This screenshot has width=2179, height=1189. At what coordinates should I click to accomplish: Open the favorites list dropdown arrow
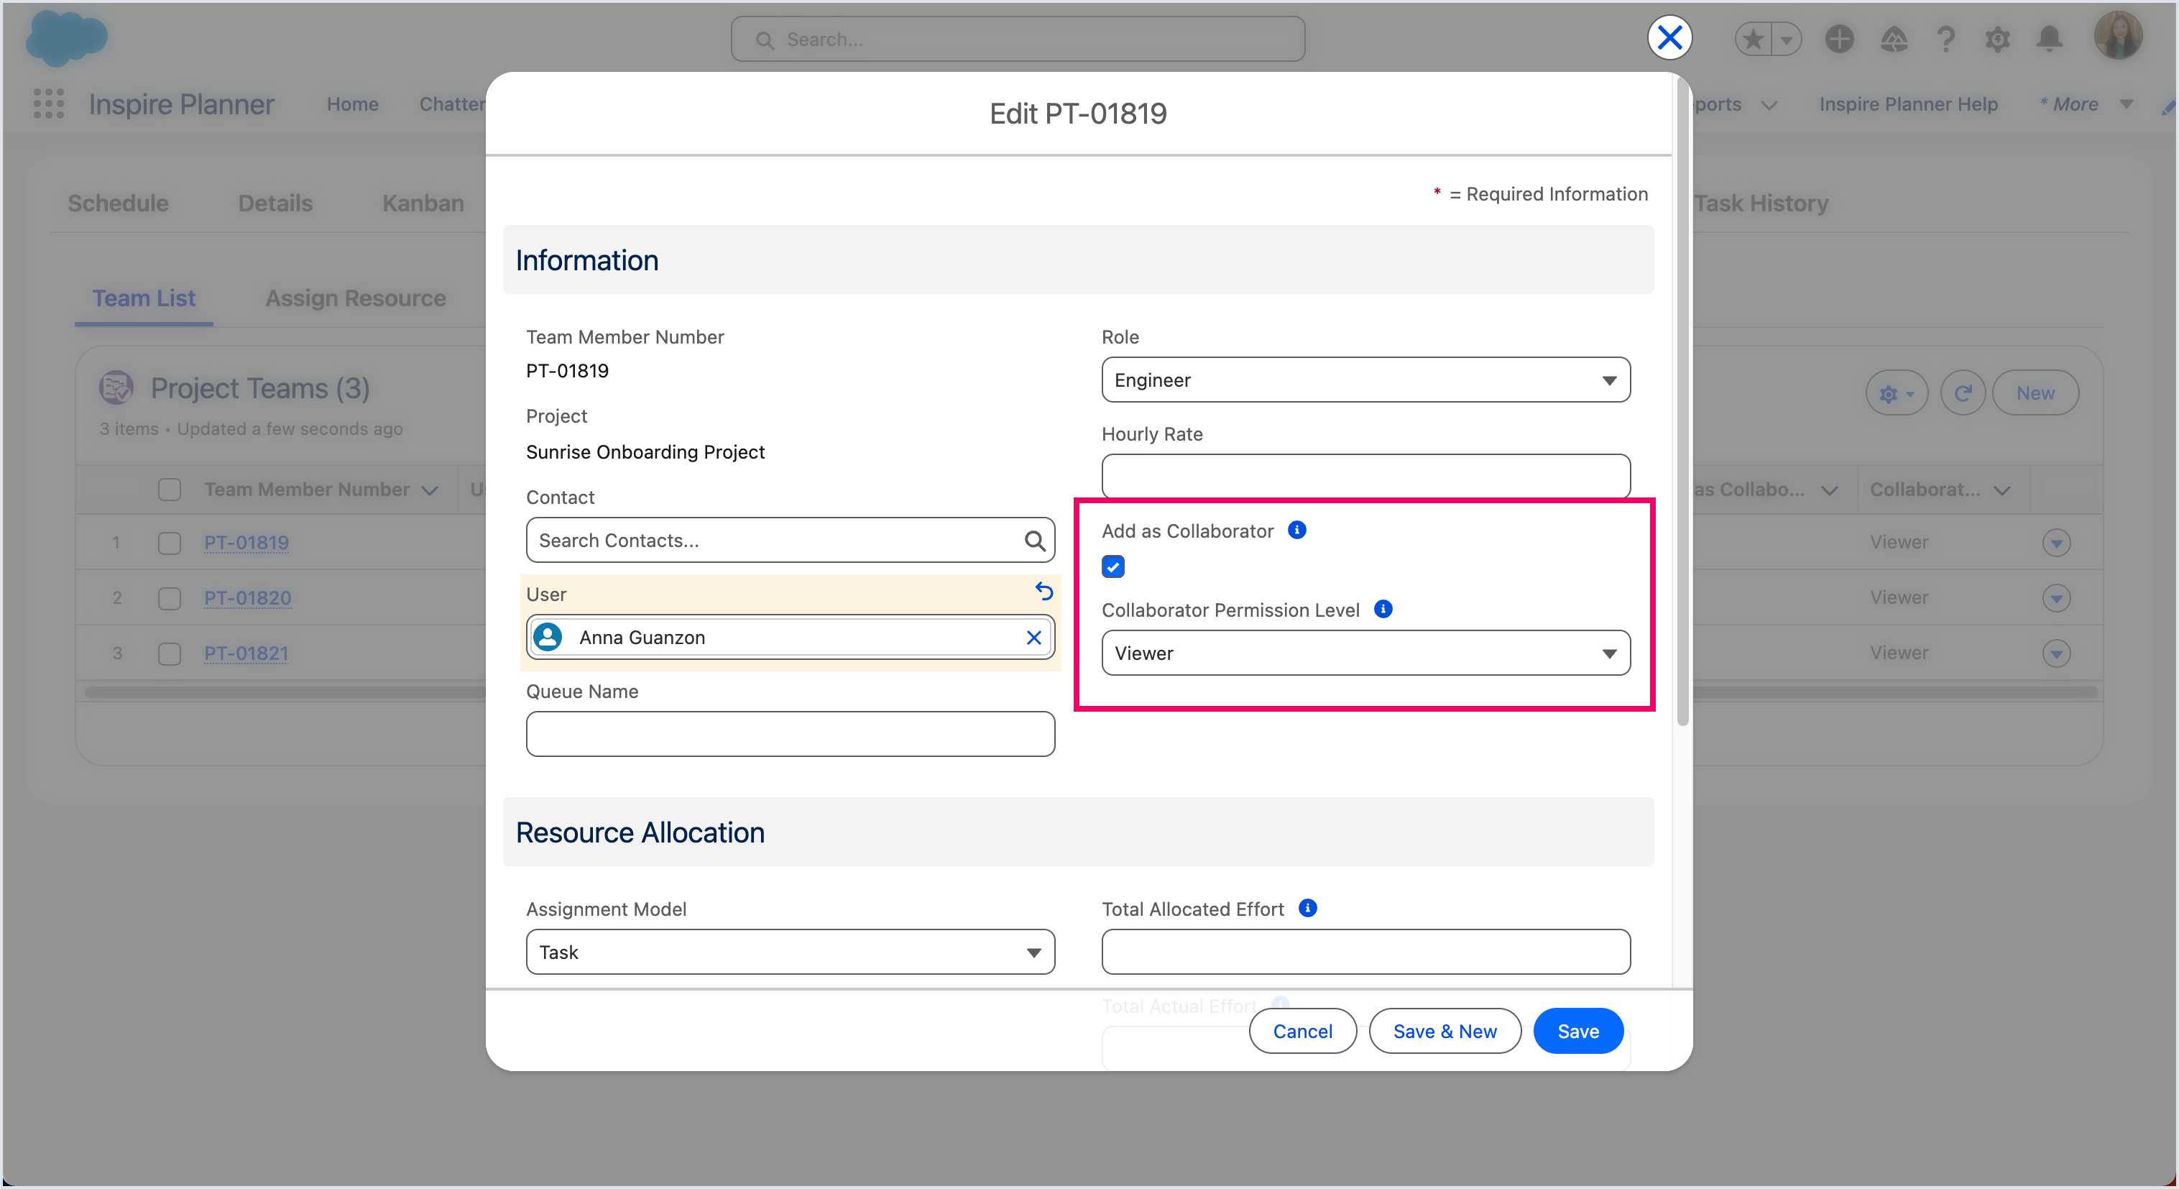1787,39
